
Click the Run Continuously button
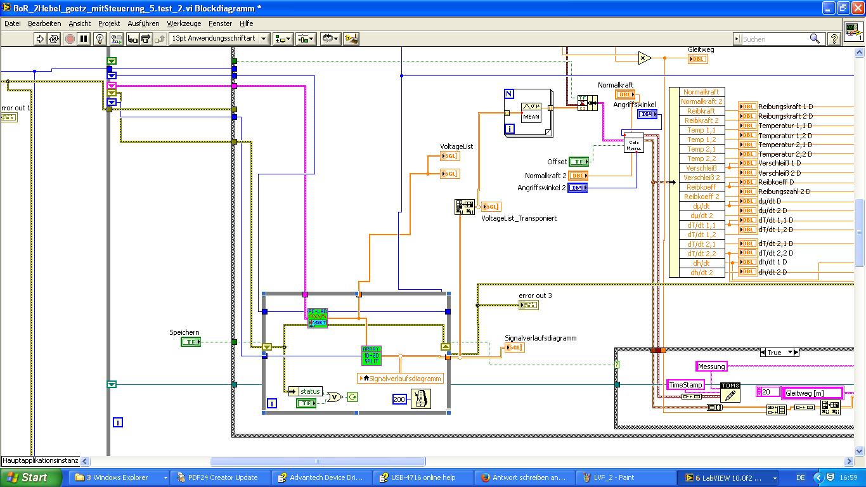[54, 39]
